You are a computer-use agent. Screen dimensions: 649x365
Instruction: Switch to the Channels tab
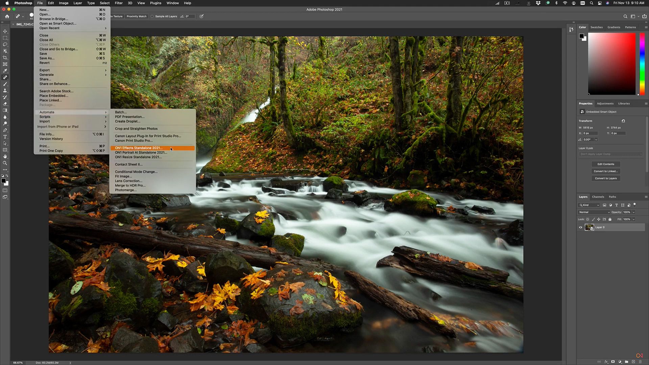(x=598, y=197)
